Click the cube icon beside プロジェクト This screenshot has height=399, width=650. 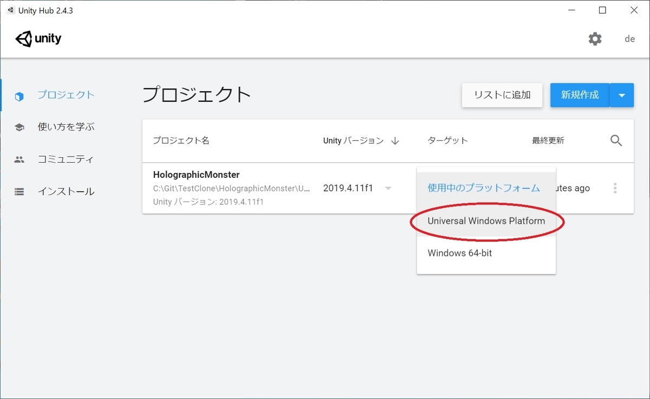(19, 96)
